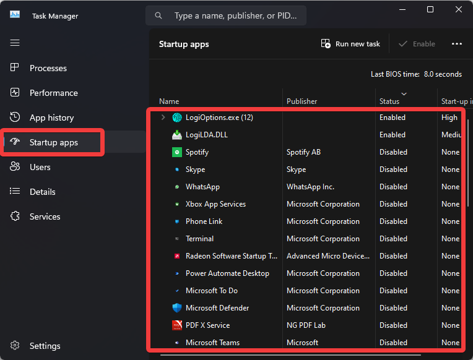The image size is (473, 360).
Task: Select the WhatsApp startup row
Action: (279, 187)
